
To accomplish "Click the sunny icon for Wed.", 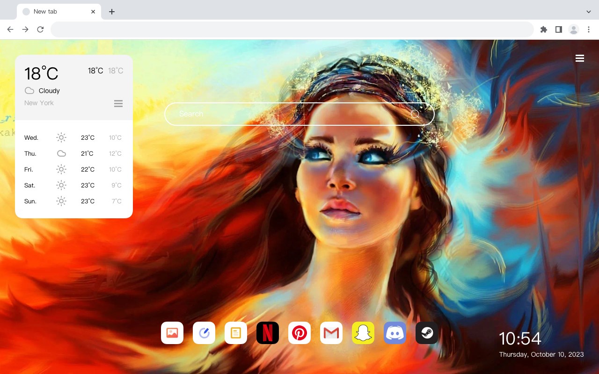I will (61, 137).
